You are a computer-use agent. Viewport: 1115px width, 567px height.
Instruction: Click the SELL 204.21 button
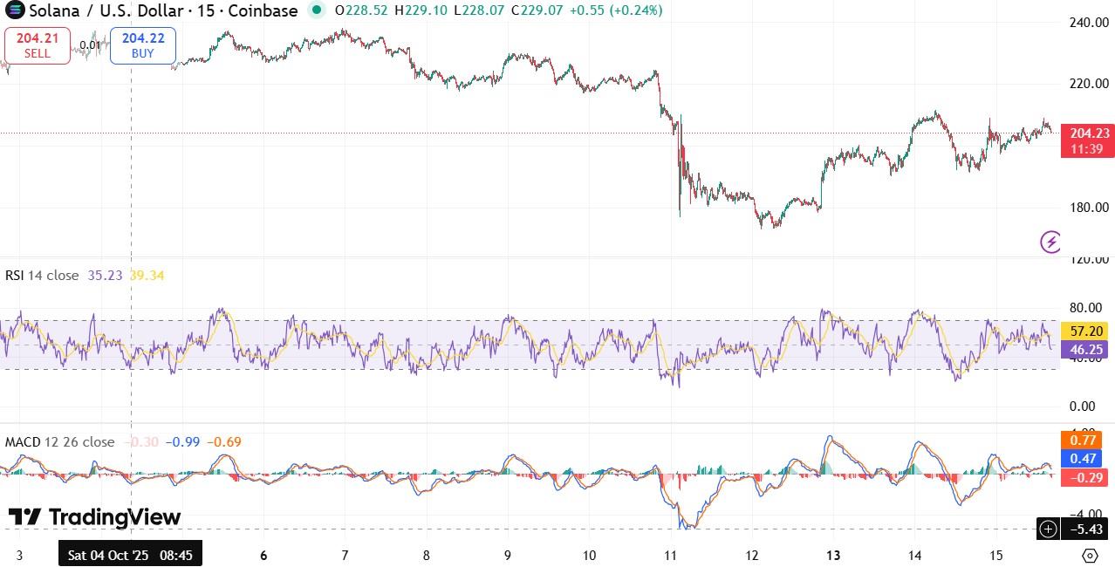click(38, 45)
